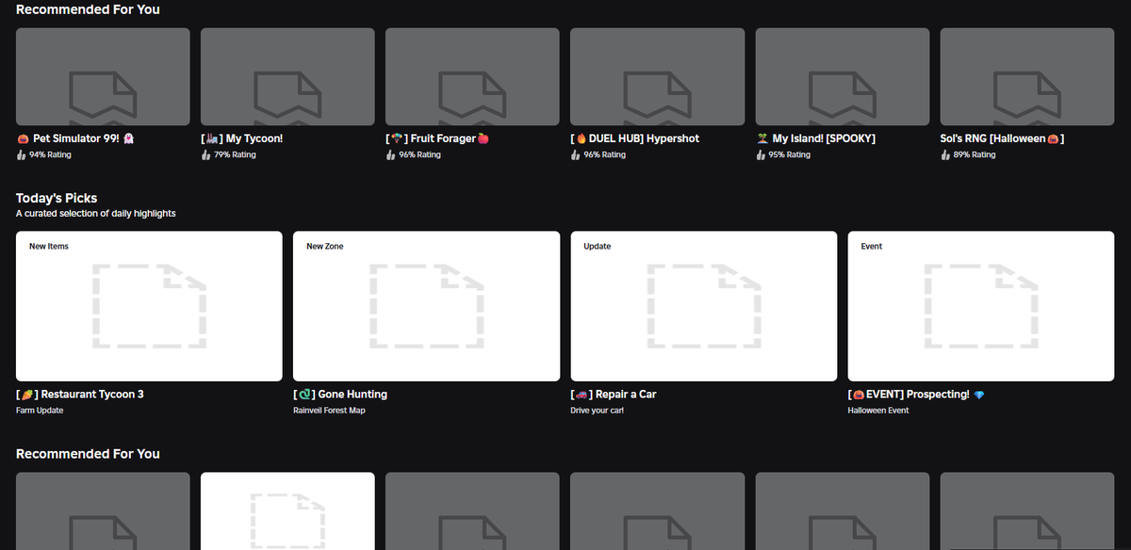The image size is (1131, 550).
Task: Click the Rainveil Forest Map subtitle
Action: click(329, 411)
